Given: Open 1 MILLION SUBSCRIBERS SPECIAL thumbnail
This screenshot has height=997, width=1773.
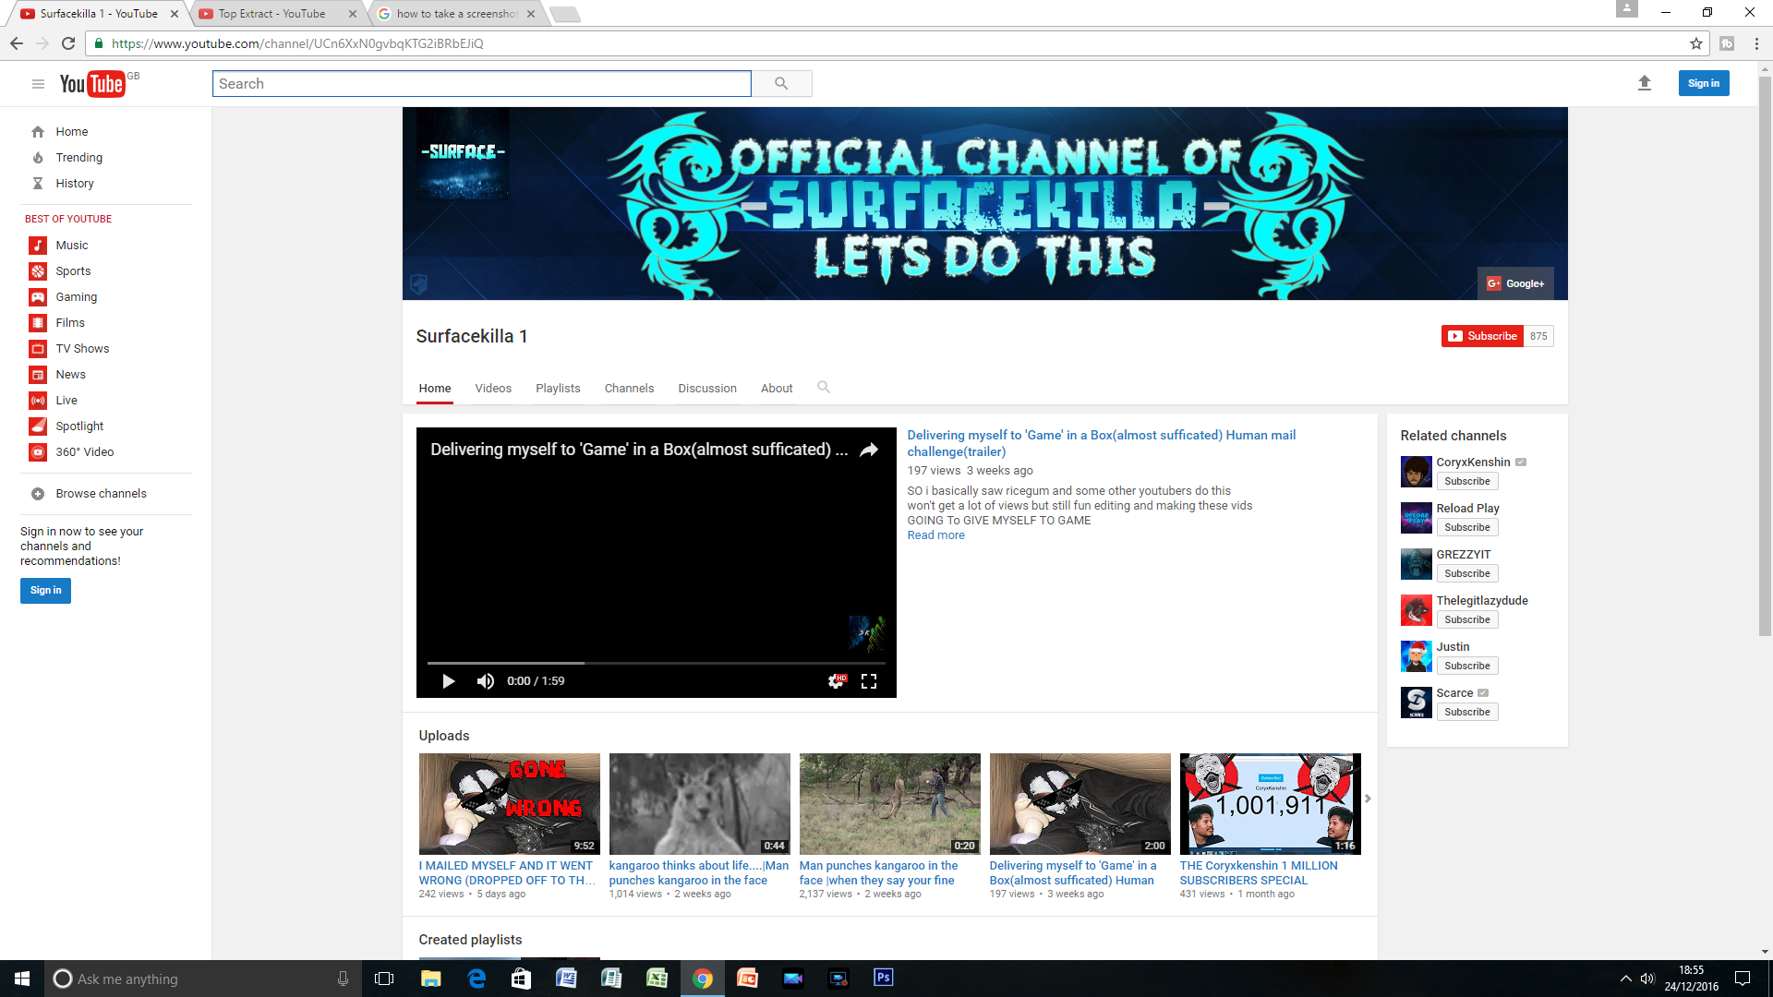Looking at the screenshot, I should (x=1270, y=804).
